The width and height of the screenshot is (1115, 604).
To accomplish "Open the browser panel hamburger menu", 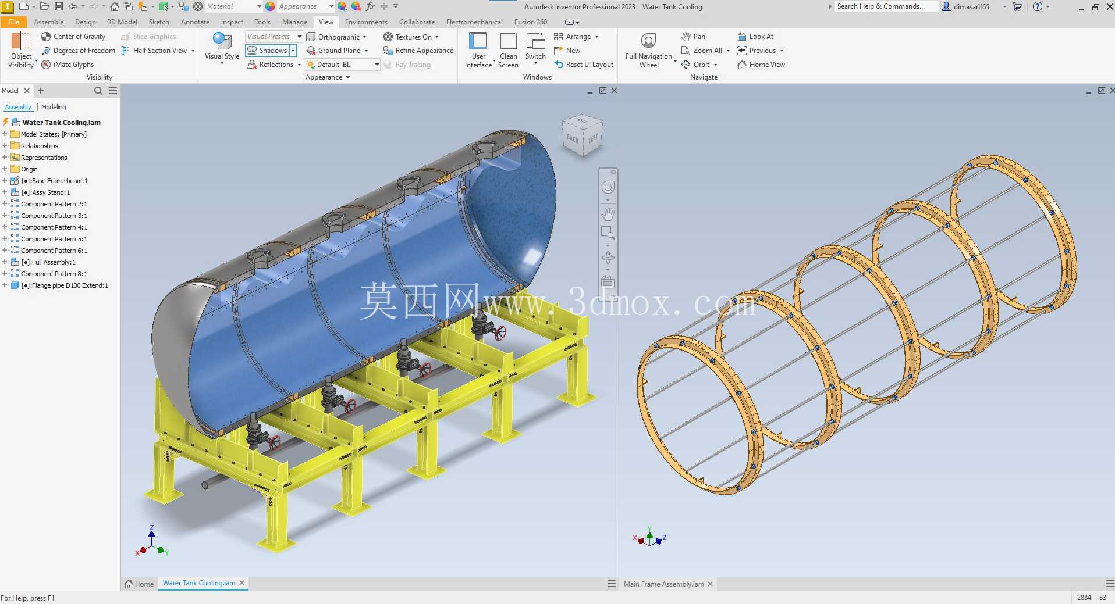I will coord(113,91).
